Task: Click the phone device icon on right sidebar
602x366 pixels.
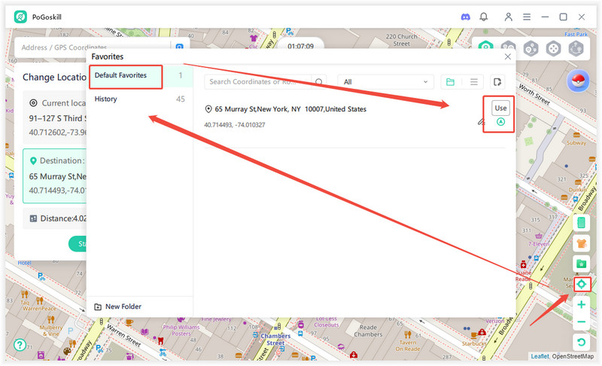Action: click(581, 223)
